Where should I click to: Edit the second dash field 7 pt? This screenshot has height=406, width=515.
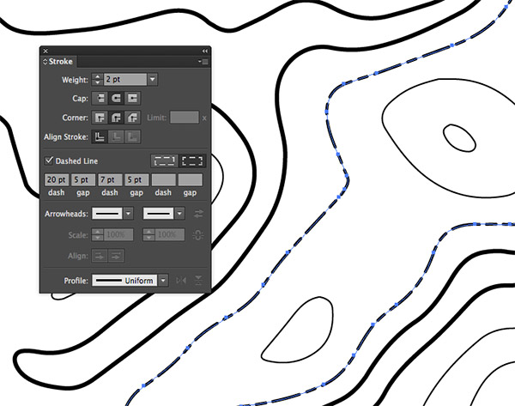(110, 180)
